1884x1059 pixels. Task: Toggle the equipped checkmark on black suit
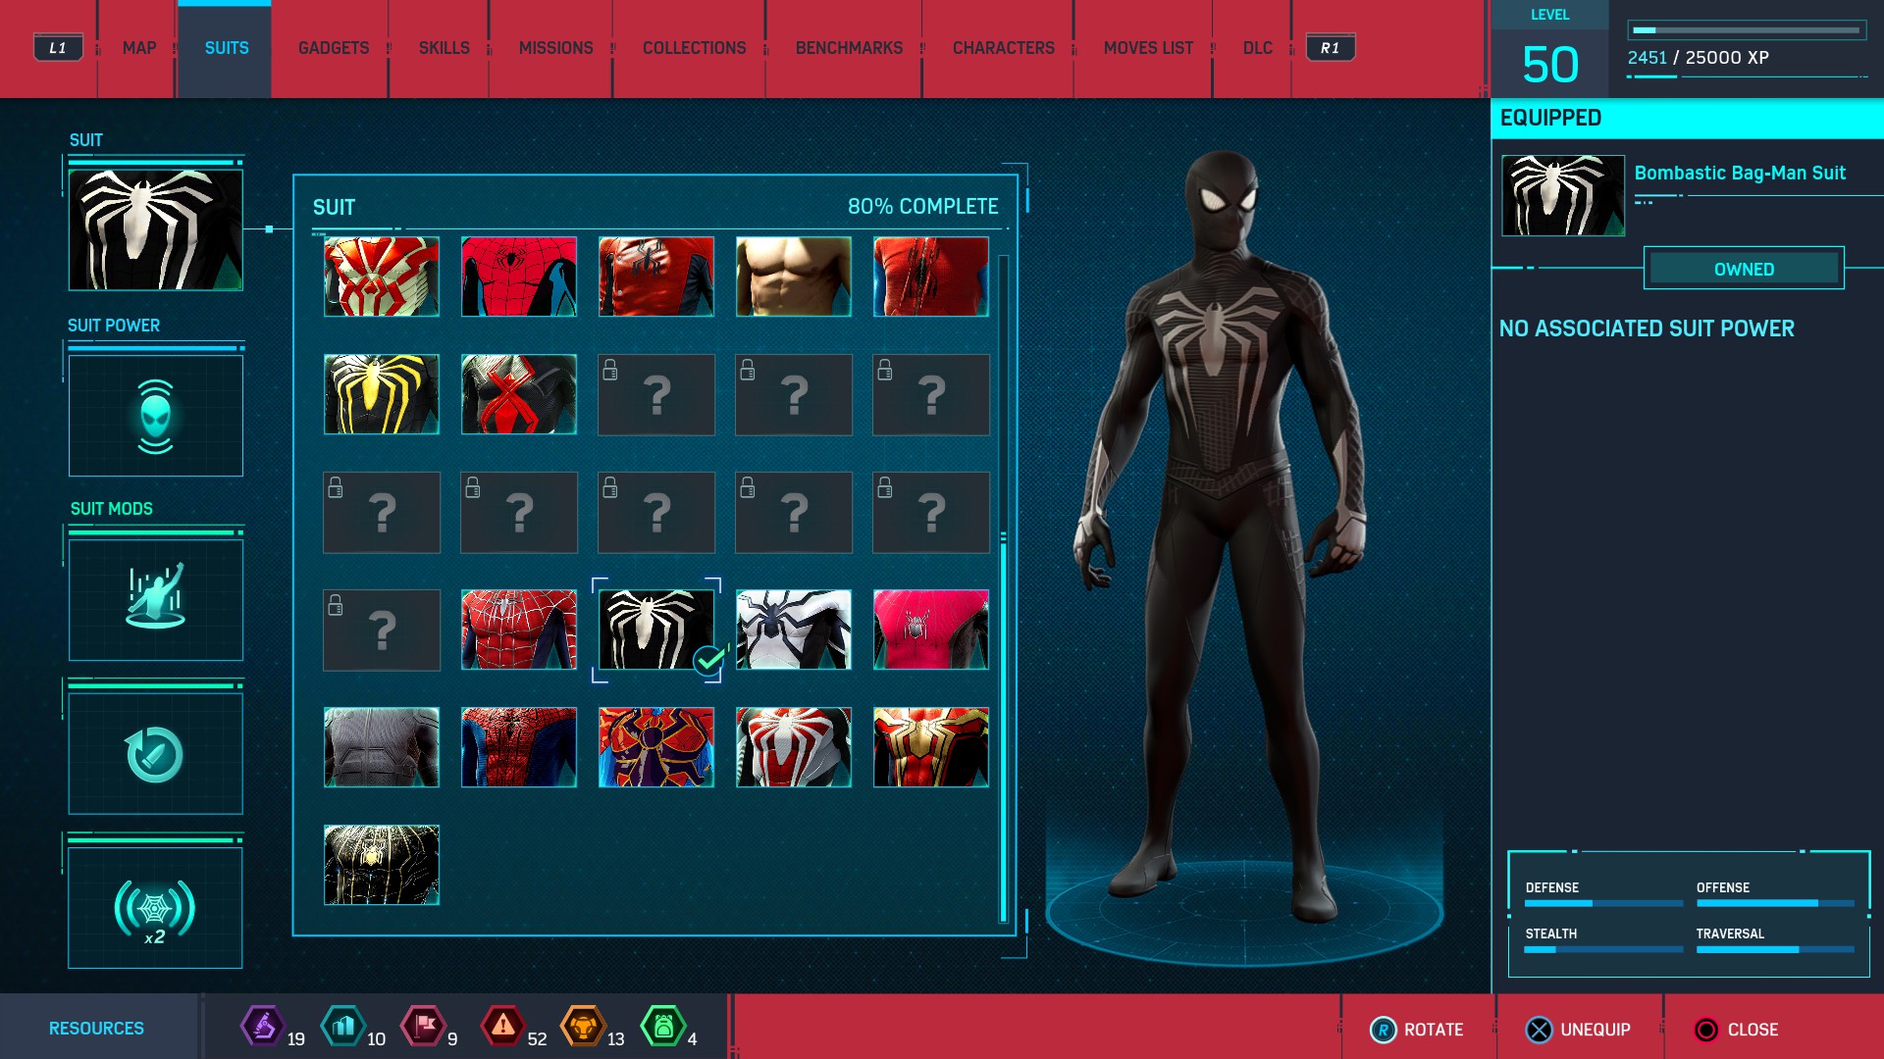coord(708,661)
